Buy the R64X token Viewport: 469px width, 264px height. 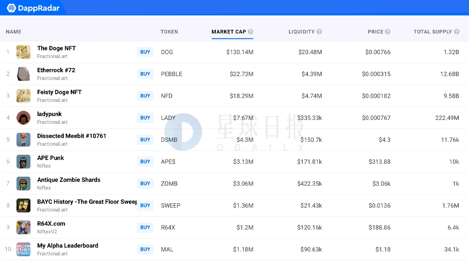coord(145,227)
